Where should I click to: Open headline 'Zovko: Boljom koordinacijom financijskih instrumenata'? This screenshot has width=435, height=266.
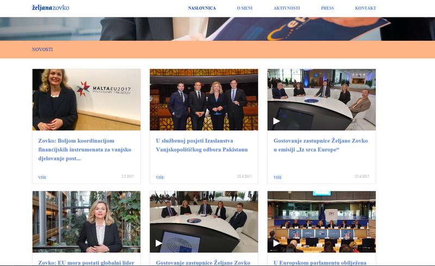coord(86,150)
